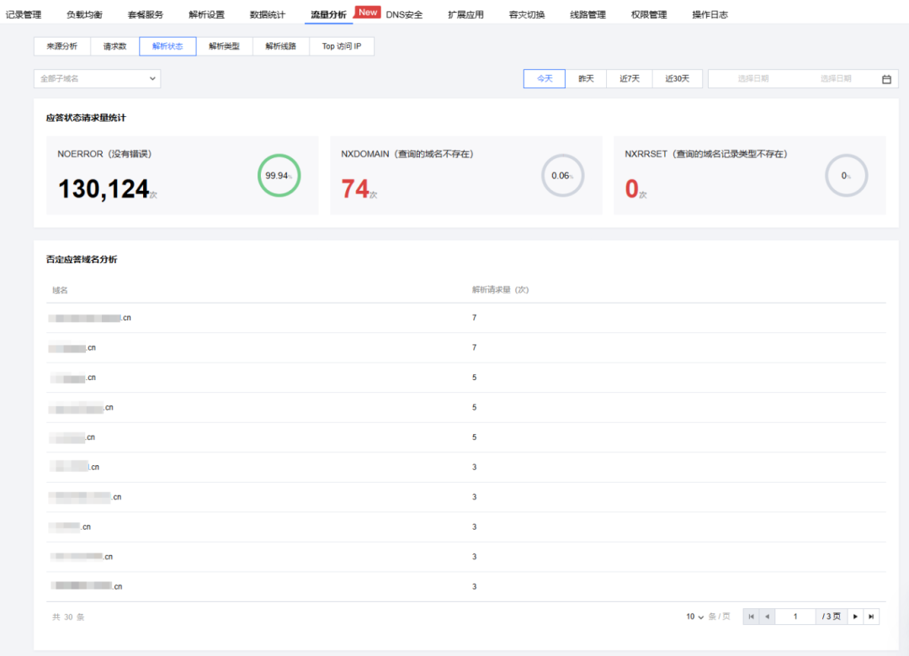Open the 解析设置 menu tab

point(206,14)
